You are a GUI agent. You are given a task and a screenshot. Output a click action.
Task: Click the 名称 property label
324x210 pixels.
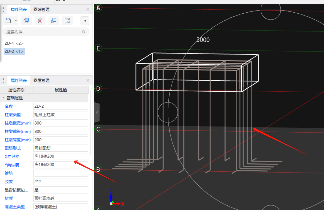[9, 106]
